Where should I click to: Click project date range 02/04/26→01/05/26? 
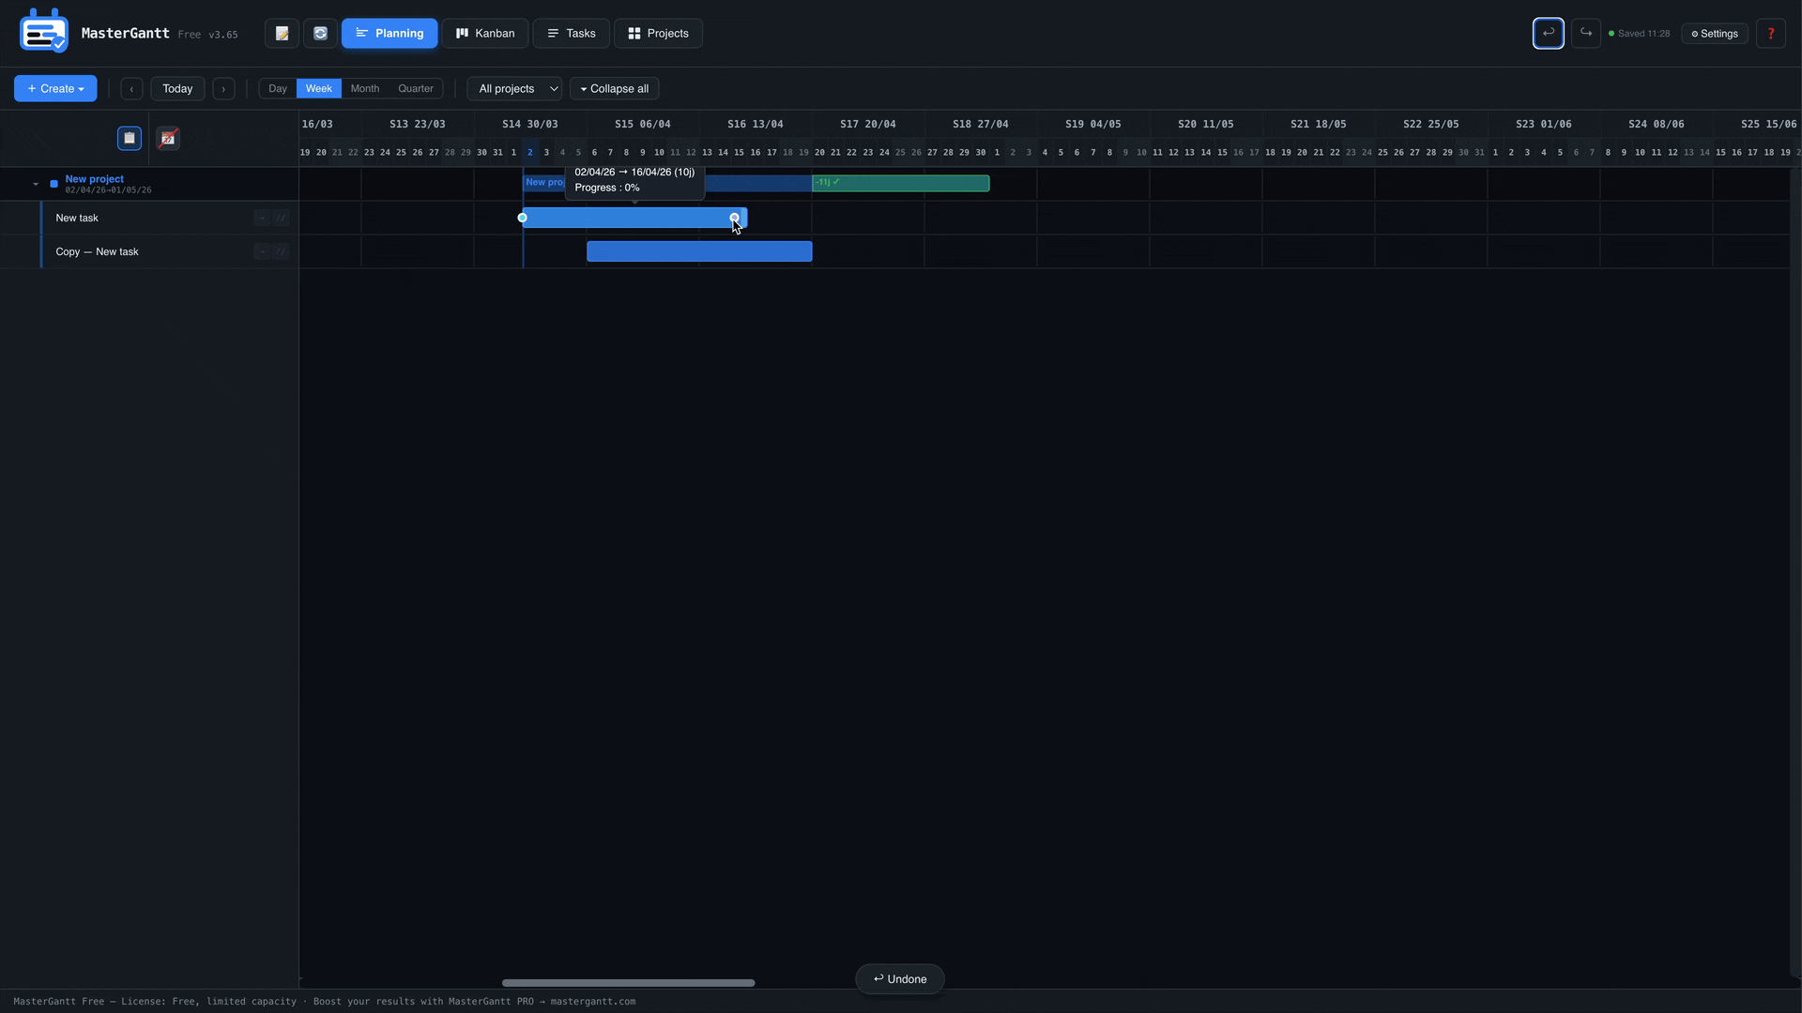pos(108,190)
